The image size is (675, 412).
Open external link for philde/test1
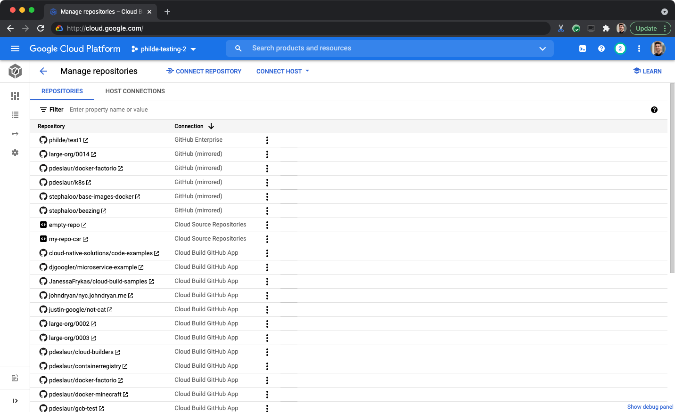click(86, 140)
